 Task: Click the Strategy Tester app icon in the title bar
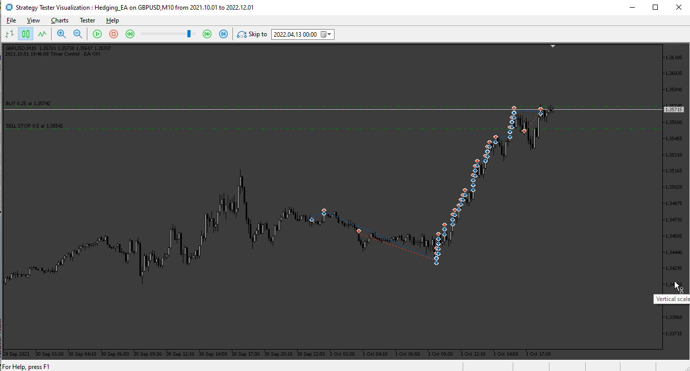click(9, 7)
